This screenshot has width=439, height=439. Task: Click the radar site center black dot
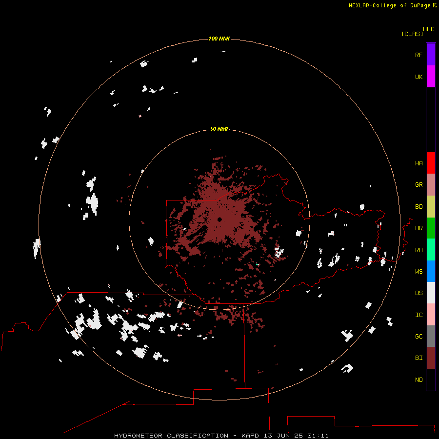pos(219,219)
